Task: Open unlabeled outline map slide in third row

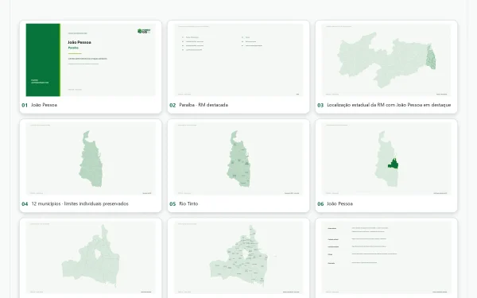Action: pos(91,257)
